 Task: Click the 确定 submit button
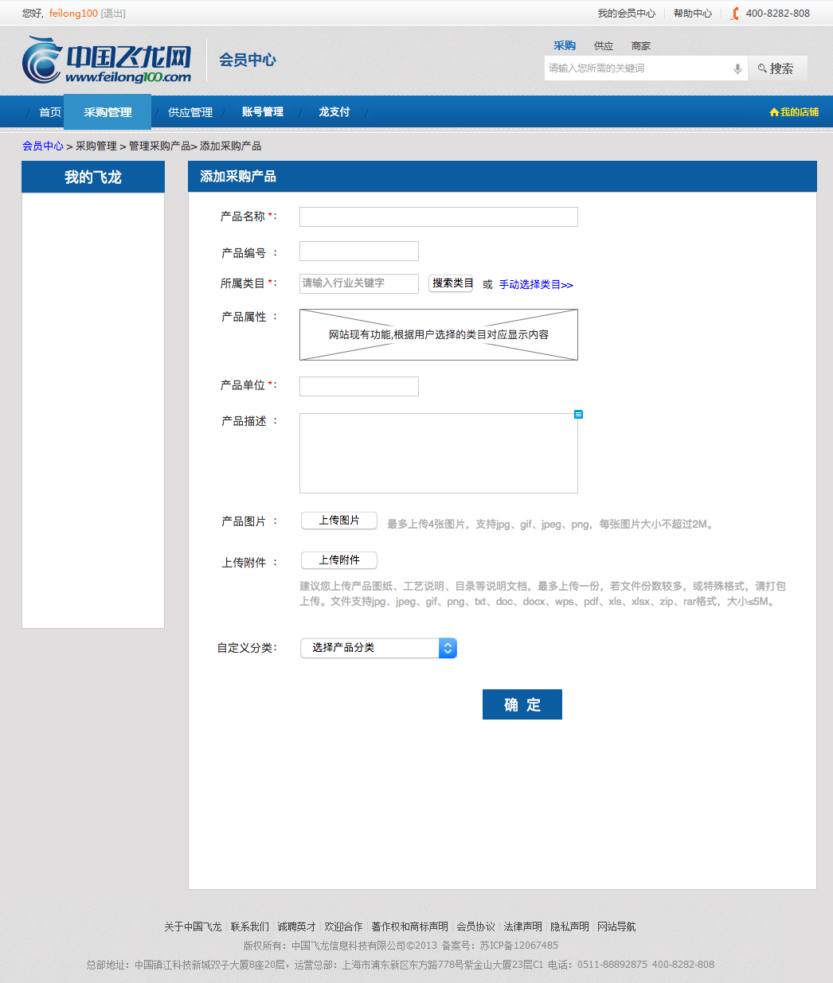click(x=522, y=704)
